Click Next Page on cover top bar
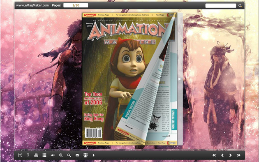 [160, 15]
